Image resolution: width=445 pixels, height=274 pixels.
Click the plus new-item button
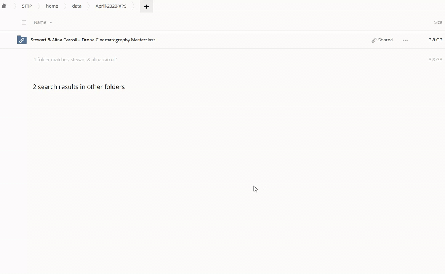(x=146, y=6)
